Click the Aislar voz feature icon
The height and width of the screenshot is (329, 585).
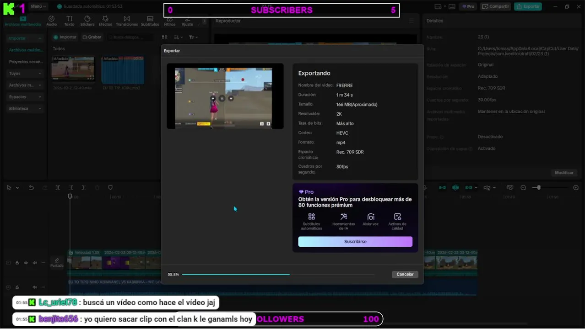[371, 217]
